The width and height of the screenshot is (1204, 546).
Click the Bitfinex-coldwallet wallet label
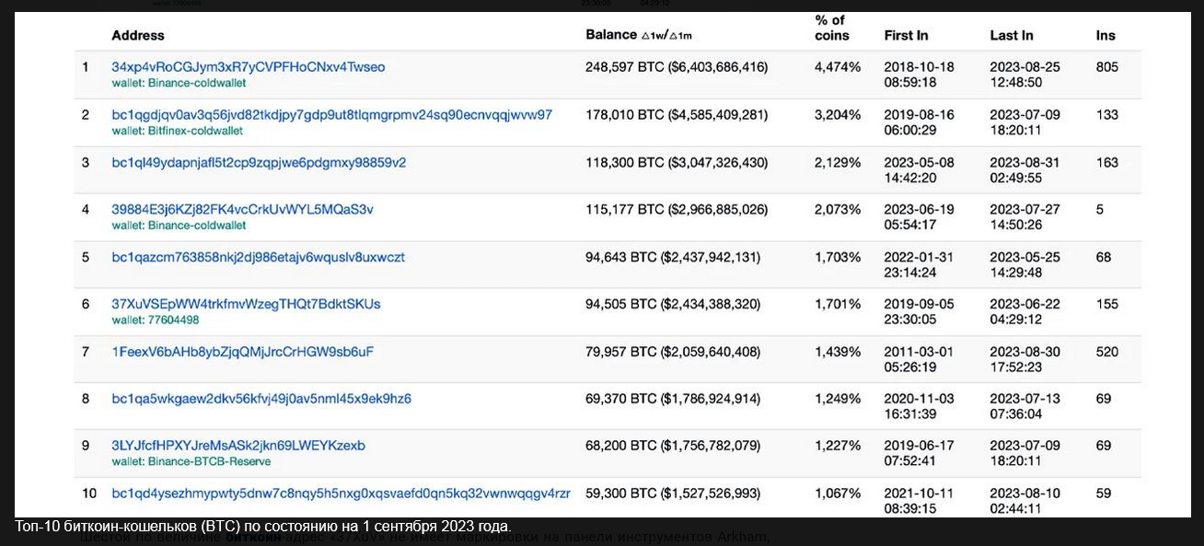[178, 131]
